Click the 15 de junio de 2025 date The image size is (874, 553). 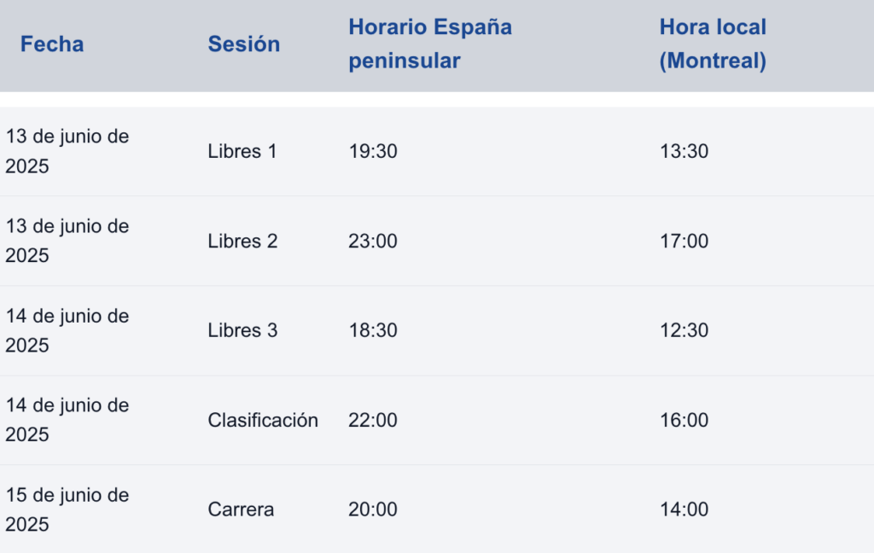pos(67,509)
